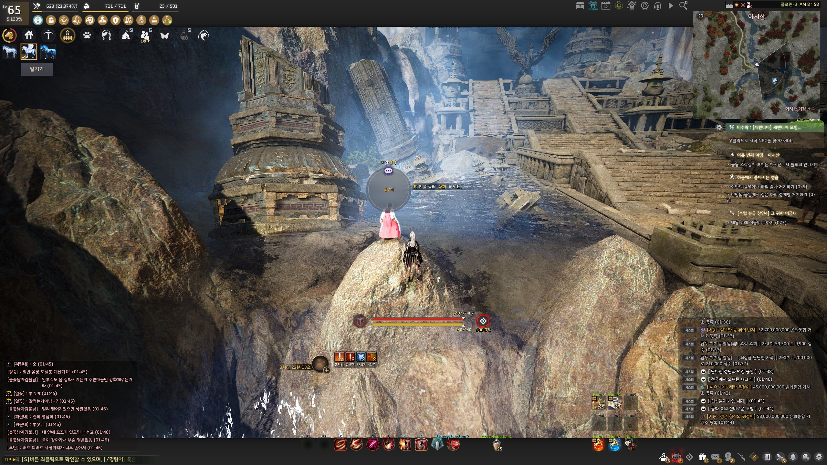This screenshot has height=465, width=827.
Task: Select the checked winged pegasus horse
Action: tap(29, 52)
